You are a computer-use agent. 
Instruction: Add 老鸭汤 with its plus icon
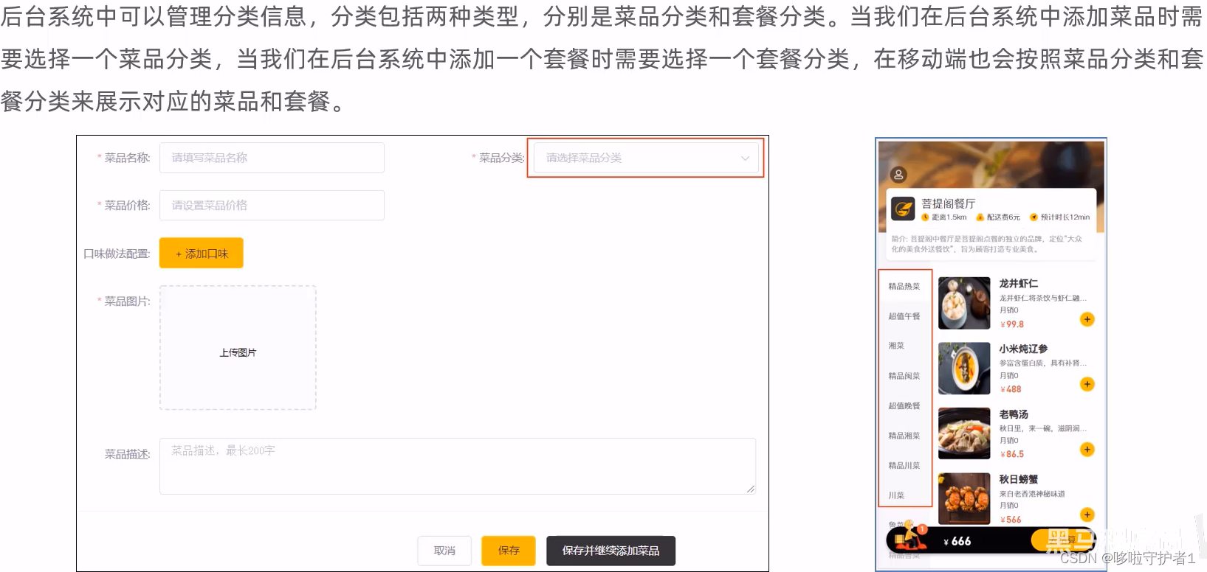(x=1087, y=450)
